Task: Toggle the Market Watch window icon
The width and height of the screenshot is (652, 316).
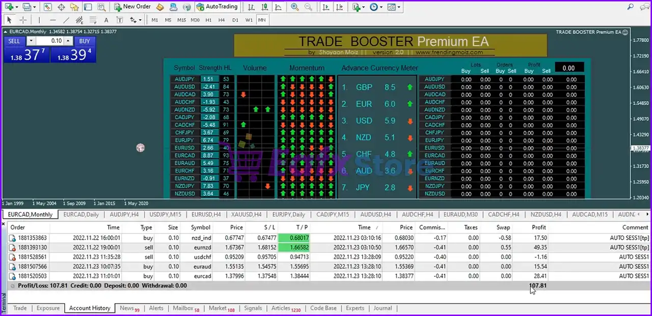Action: (47, 7)
